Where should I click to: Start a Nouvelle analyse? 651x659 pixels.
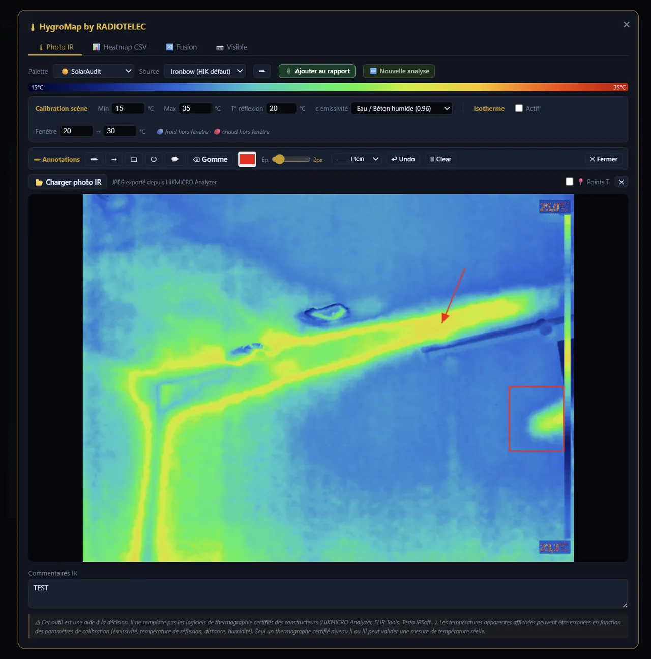pyautogui.click(x=399, y=71)
